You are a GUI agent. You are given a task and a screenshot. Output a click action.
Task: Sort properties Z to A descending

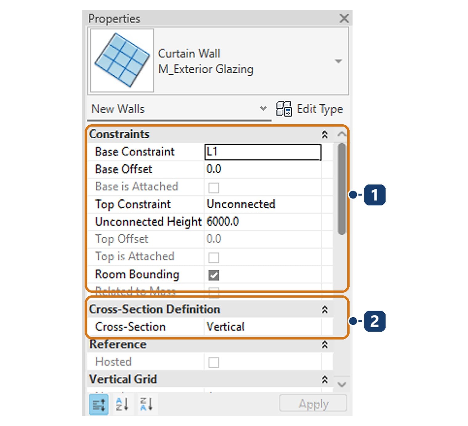(146, 404)
